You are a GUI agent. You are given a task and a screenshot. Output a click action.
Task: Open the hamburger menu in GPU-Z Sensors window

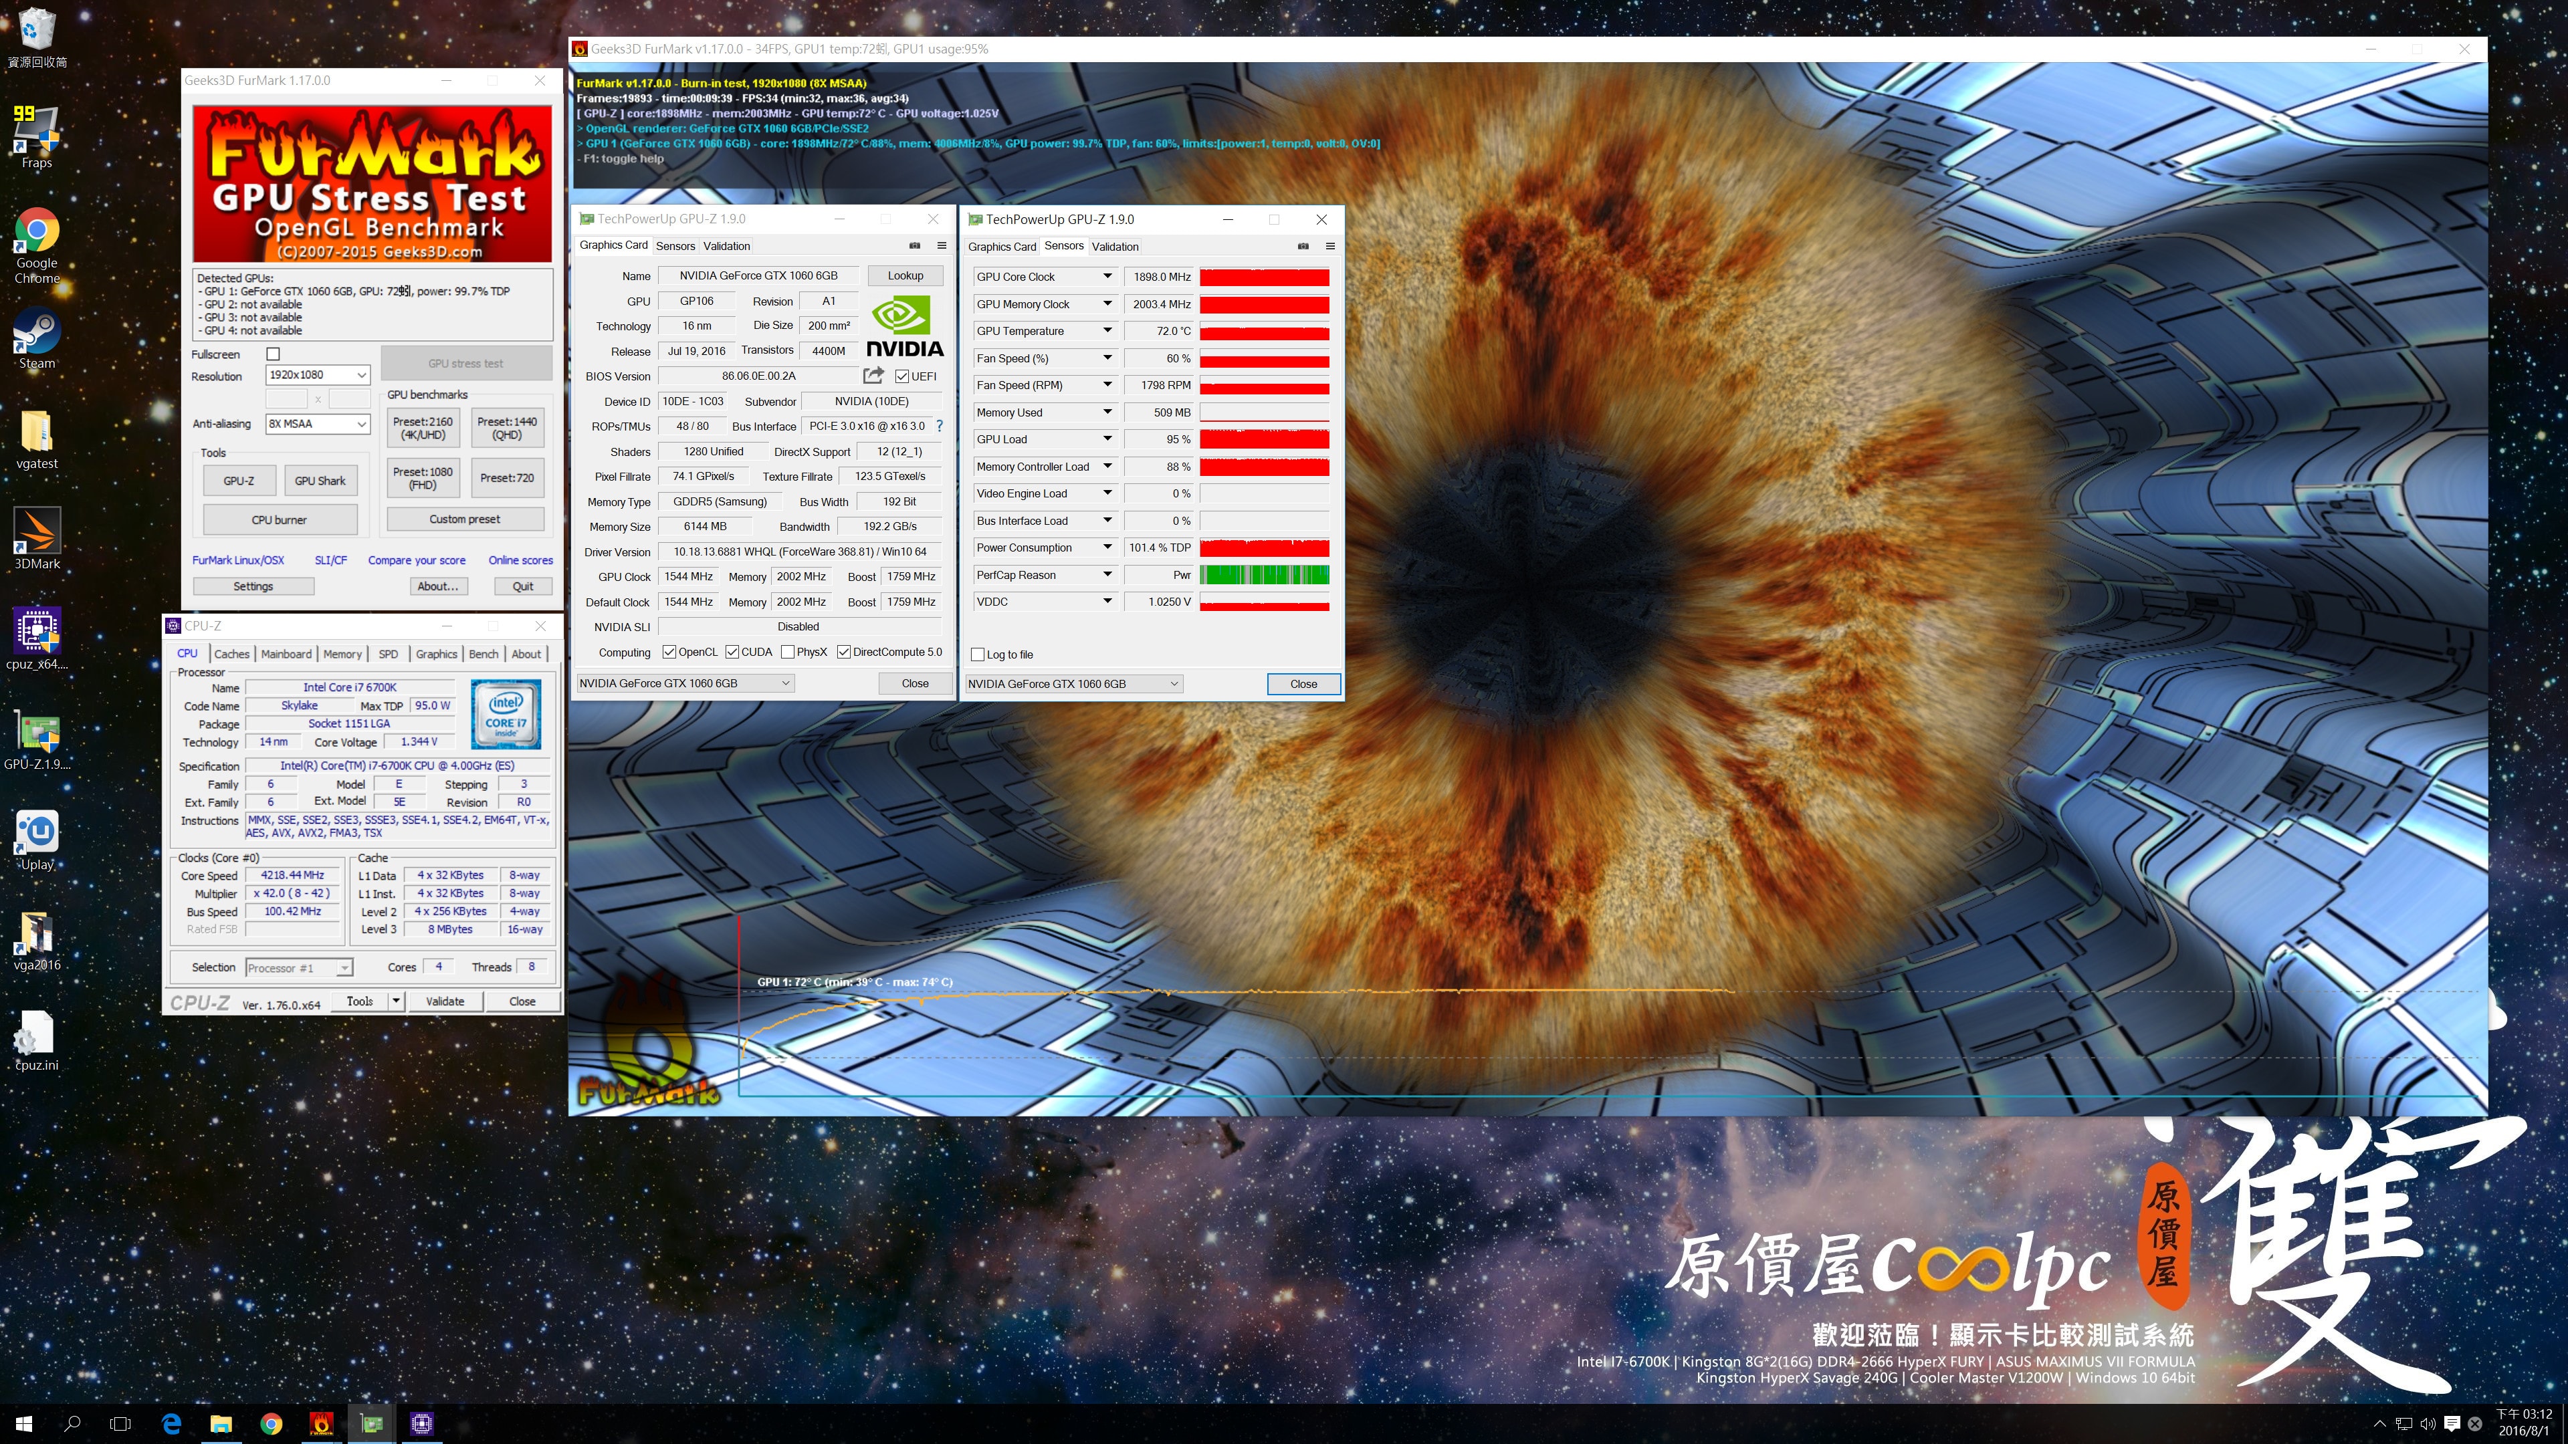point(1330,246)
